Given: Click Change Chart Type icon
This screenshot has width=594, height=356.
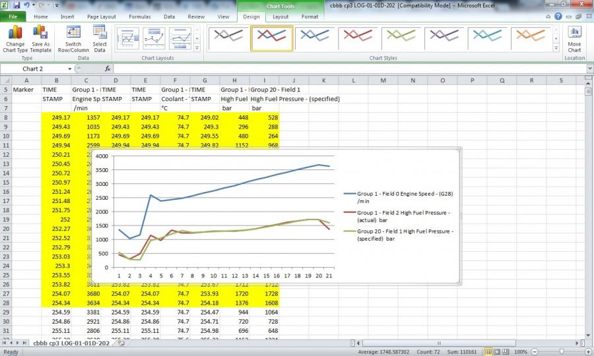Looking at the screenshot, I should click(x=15, y=38).
